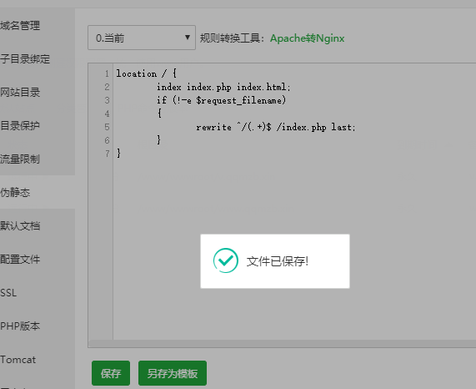Screen dimensions: 476x389
Task: Click the rewrite rule on line 5
Action: coord(276,127)
